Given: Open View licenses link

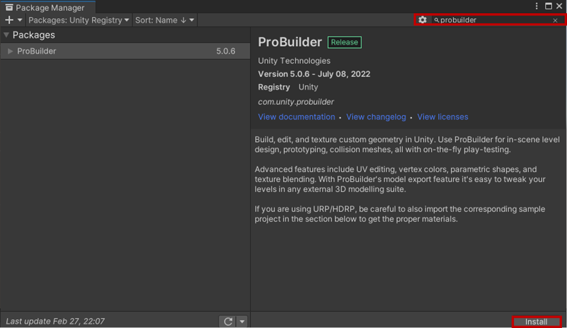Looking at the screenshot, I should [443, 117].
